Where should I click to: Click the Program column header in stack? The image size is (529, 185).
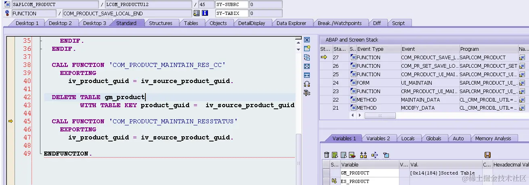[489, 49]
